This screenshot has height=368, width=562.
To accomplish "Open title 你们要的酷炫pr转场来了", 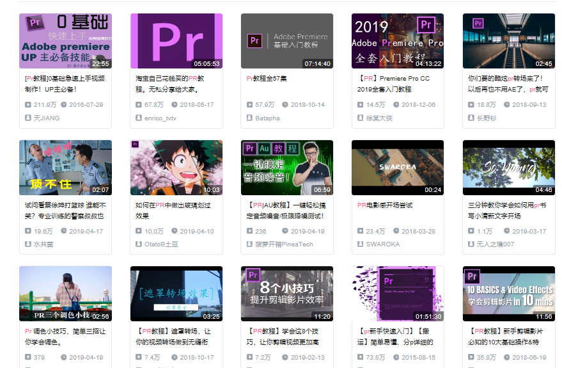I will (x=508, y=84).
